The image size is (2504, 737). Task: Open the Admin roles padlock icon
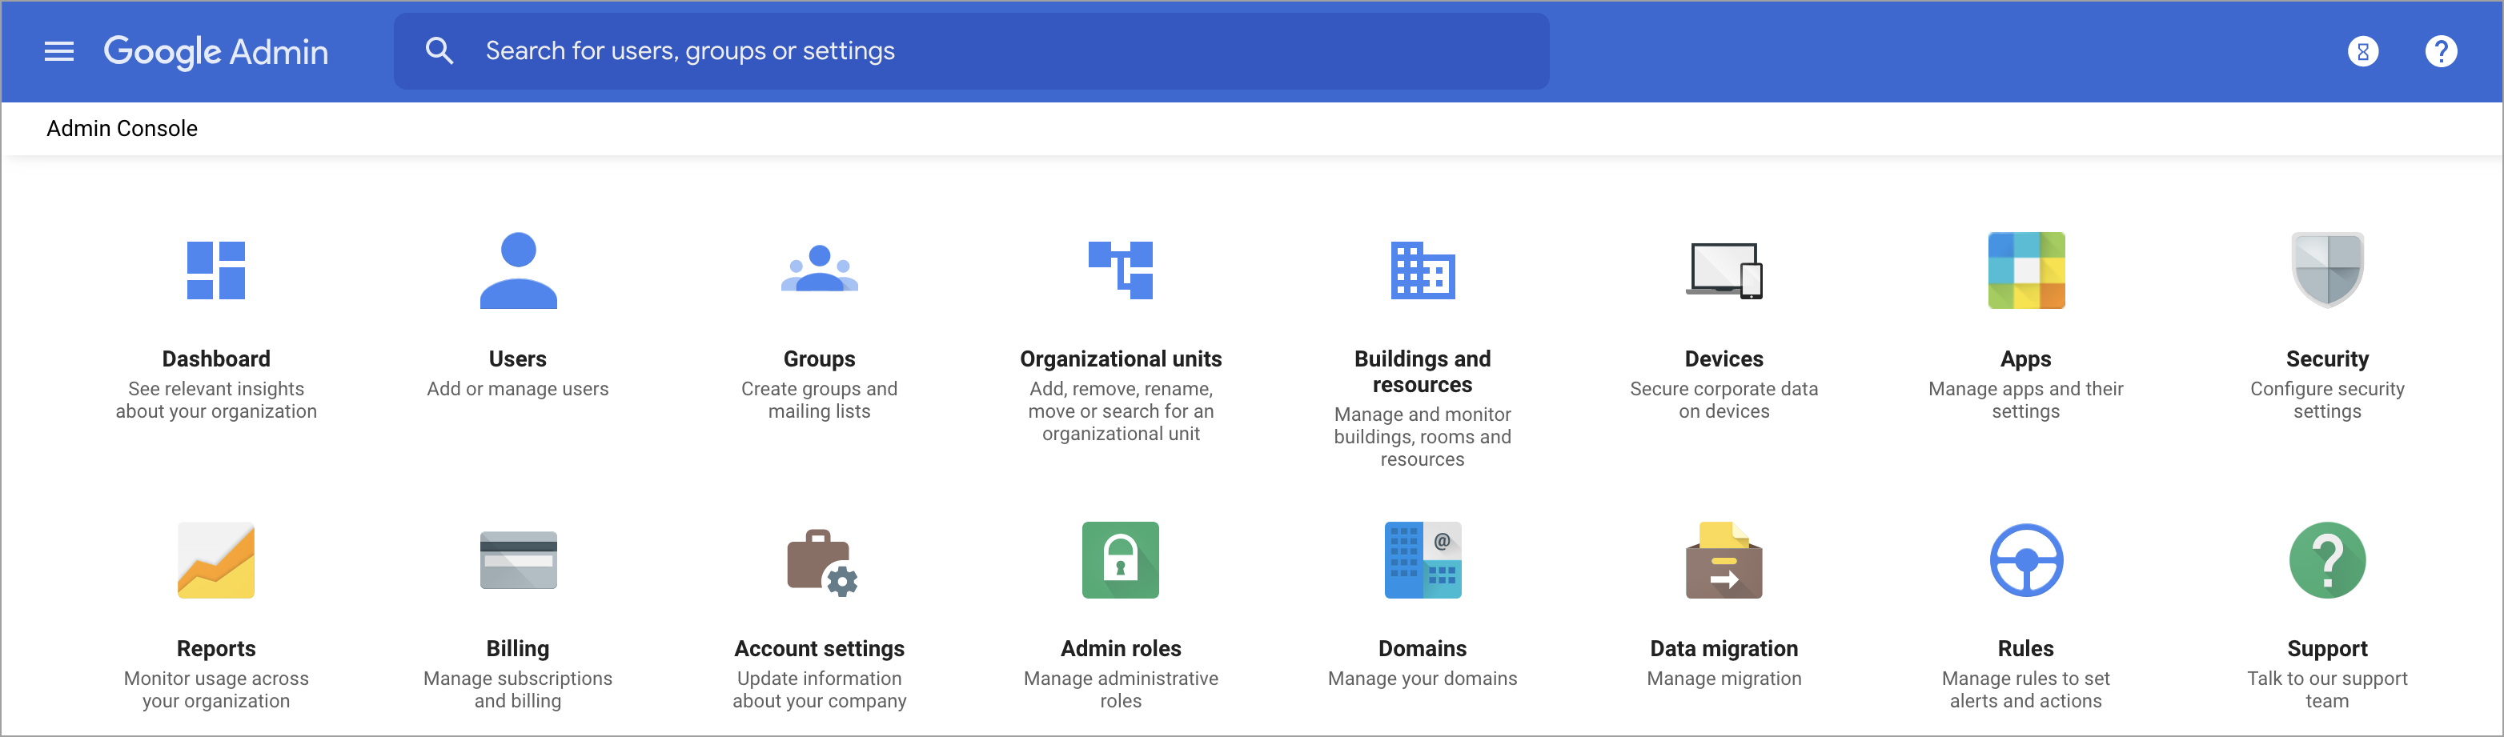(x=1121, y=560)
